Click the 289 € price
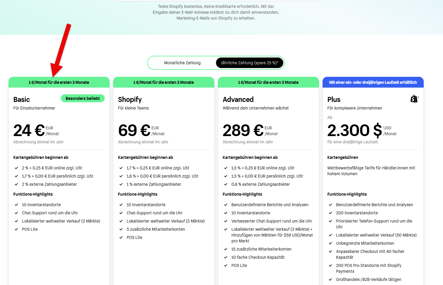This screenshot has height=285, width=443. tap(243, 130)
